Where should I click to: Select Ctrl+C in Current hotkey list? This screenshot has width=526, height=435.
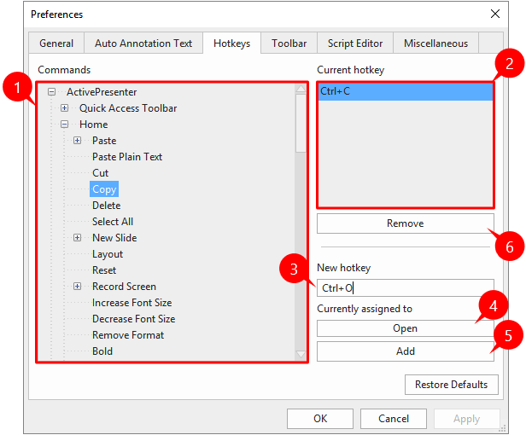tap(406, 91)
